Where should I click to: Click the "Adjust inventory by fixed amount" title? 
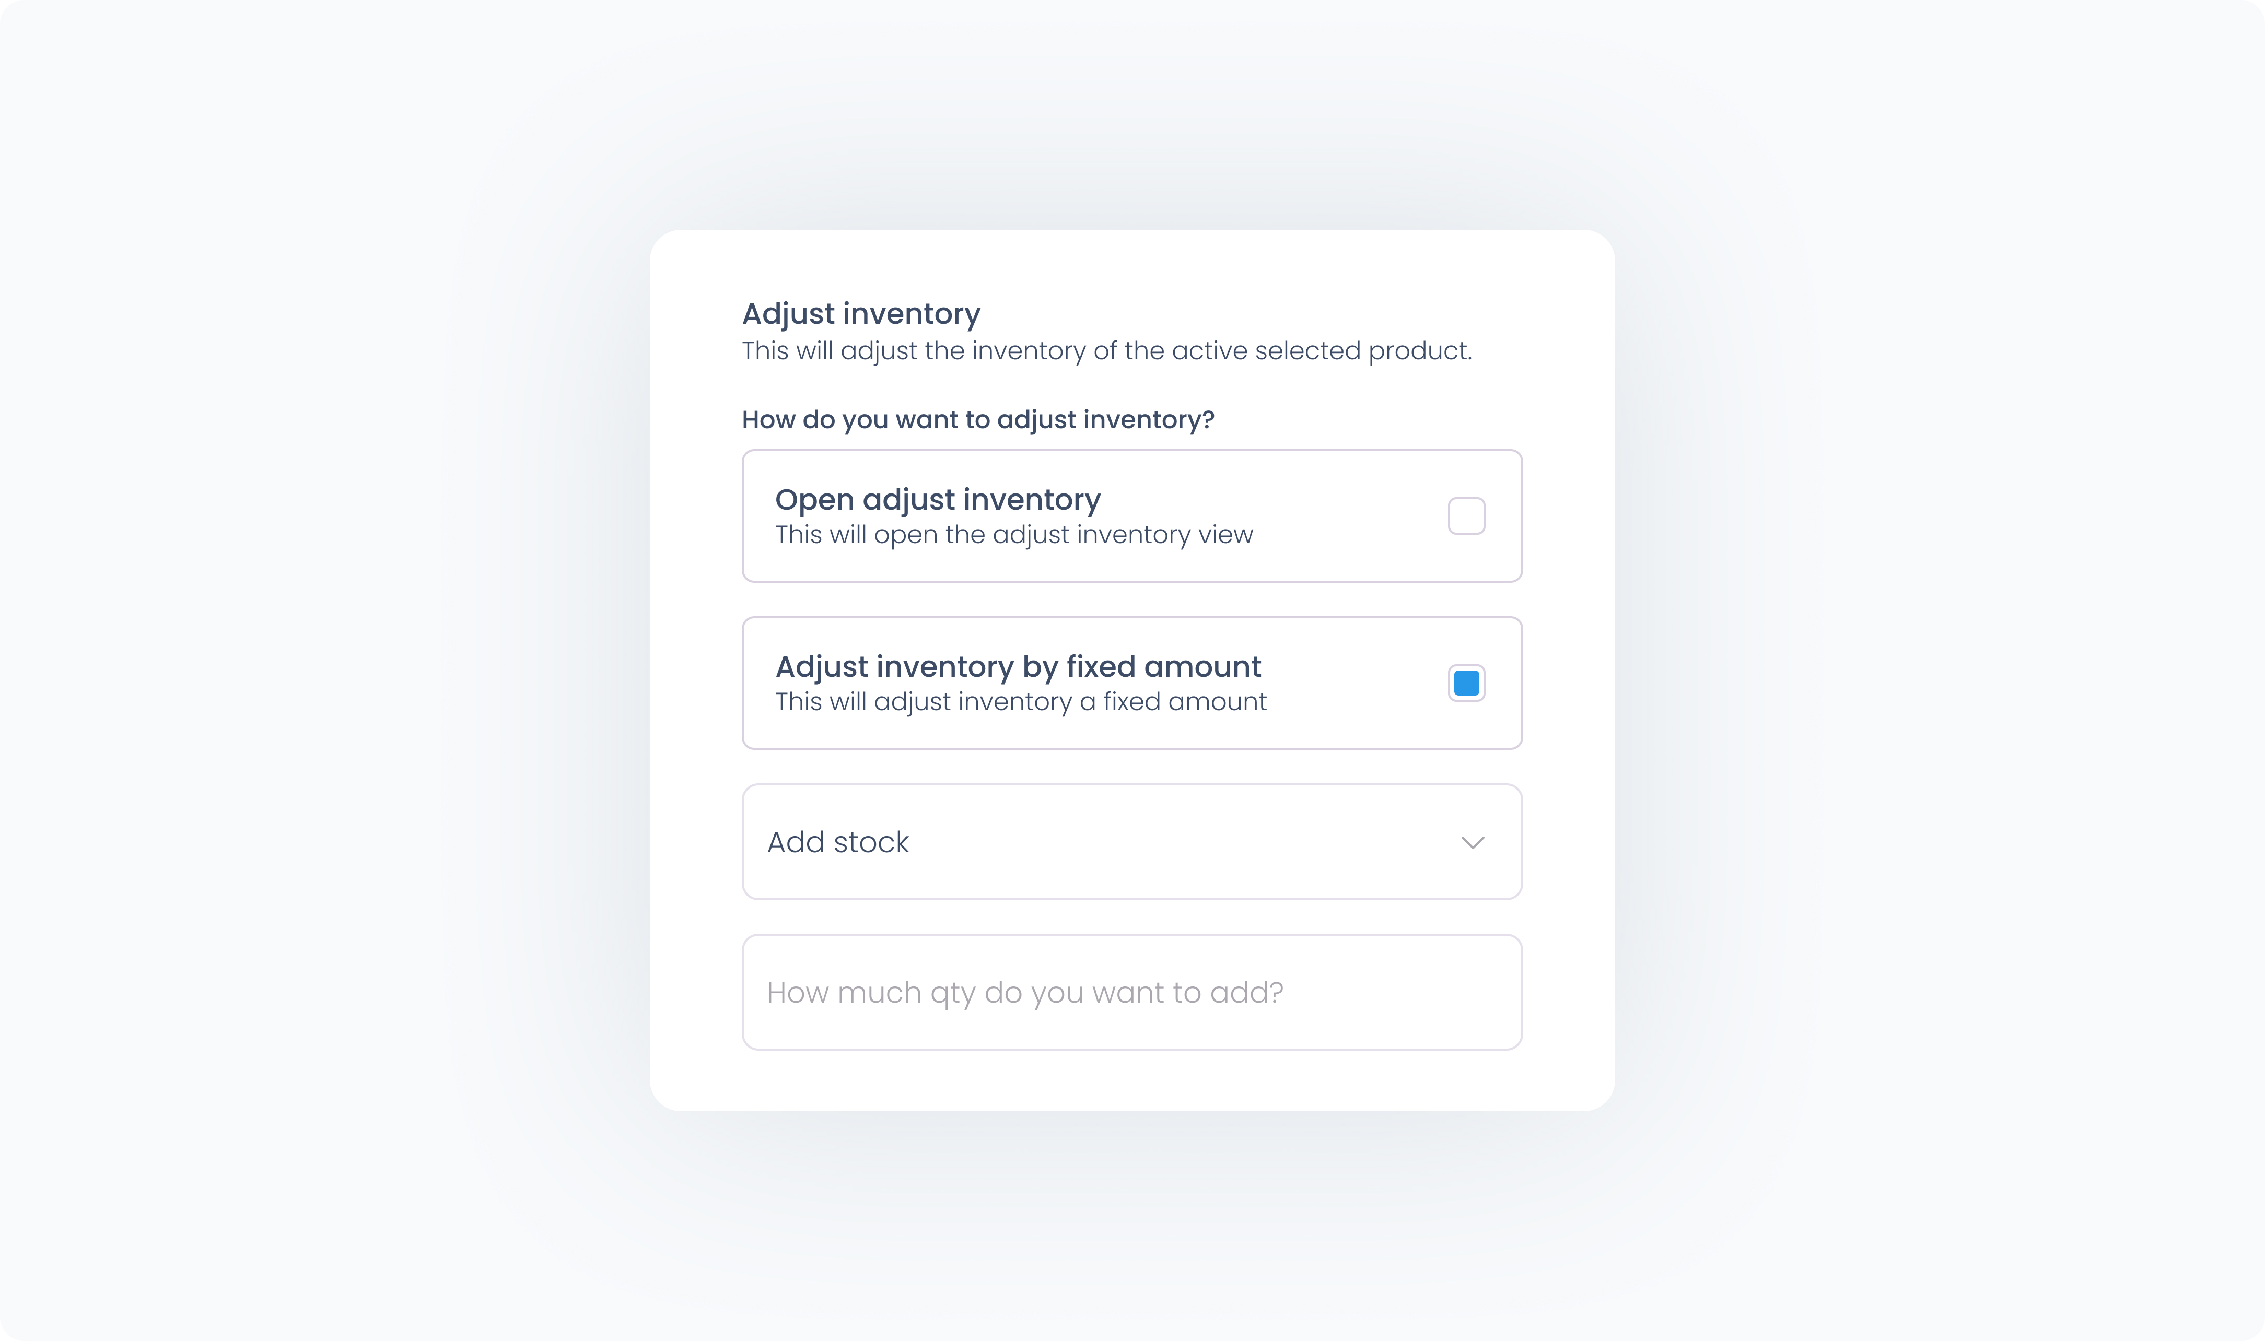tap(1018, 667)
